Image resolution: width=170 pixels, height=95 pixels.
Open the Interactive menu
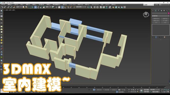click(95, 5)
